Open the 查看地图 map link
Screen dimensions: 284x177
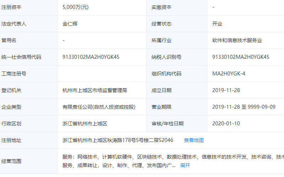[193, 140]
